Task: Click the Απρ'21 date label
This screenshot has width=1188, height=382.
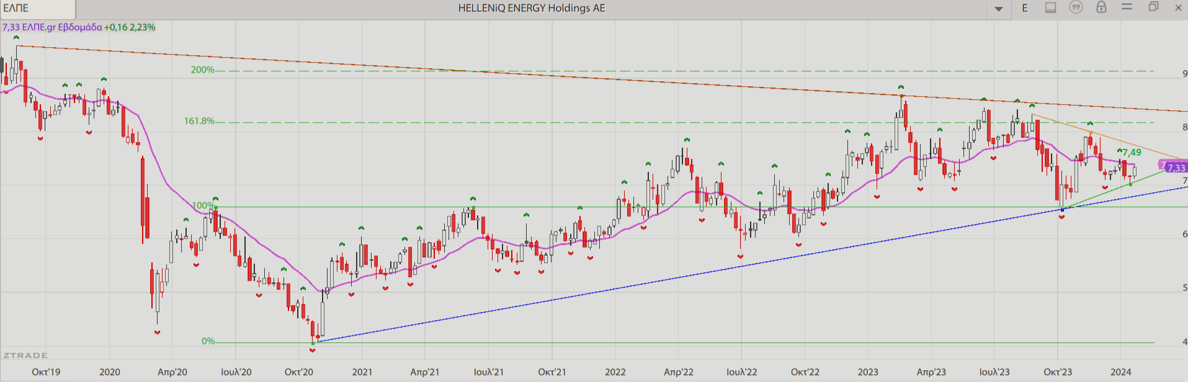Action: point(425,372)
